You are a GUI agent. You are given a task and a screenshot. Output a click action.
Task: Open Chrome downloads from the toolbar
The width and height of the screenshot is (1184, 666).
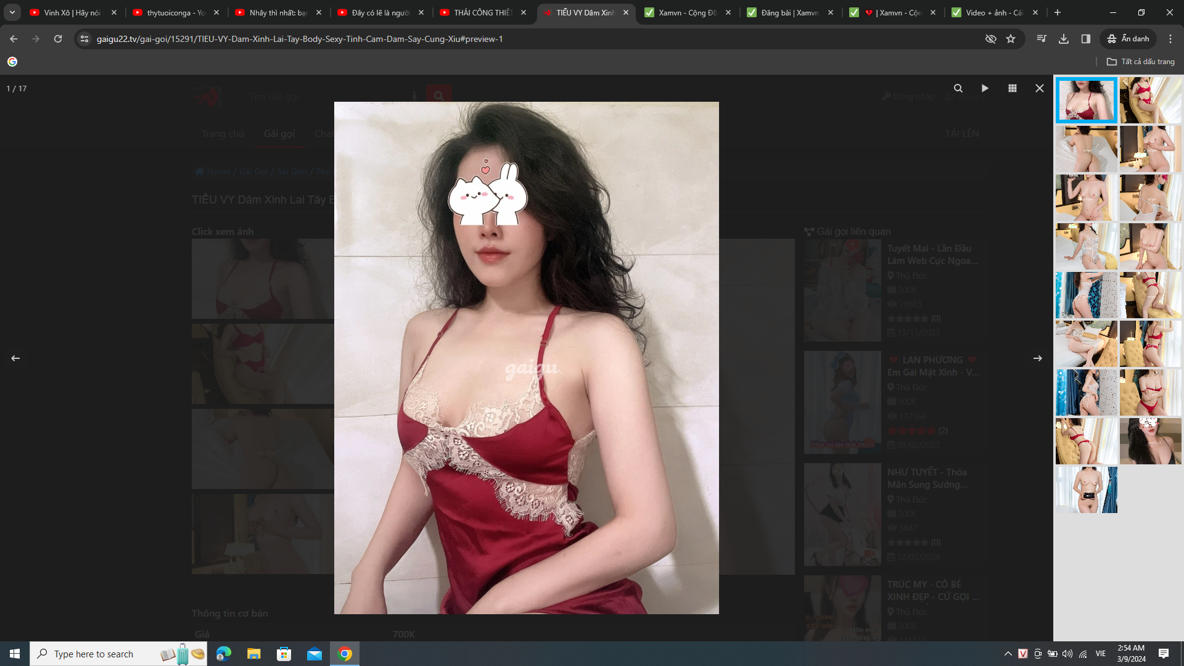[x=1063, y=38]
